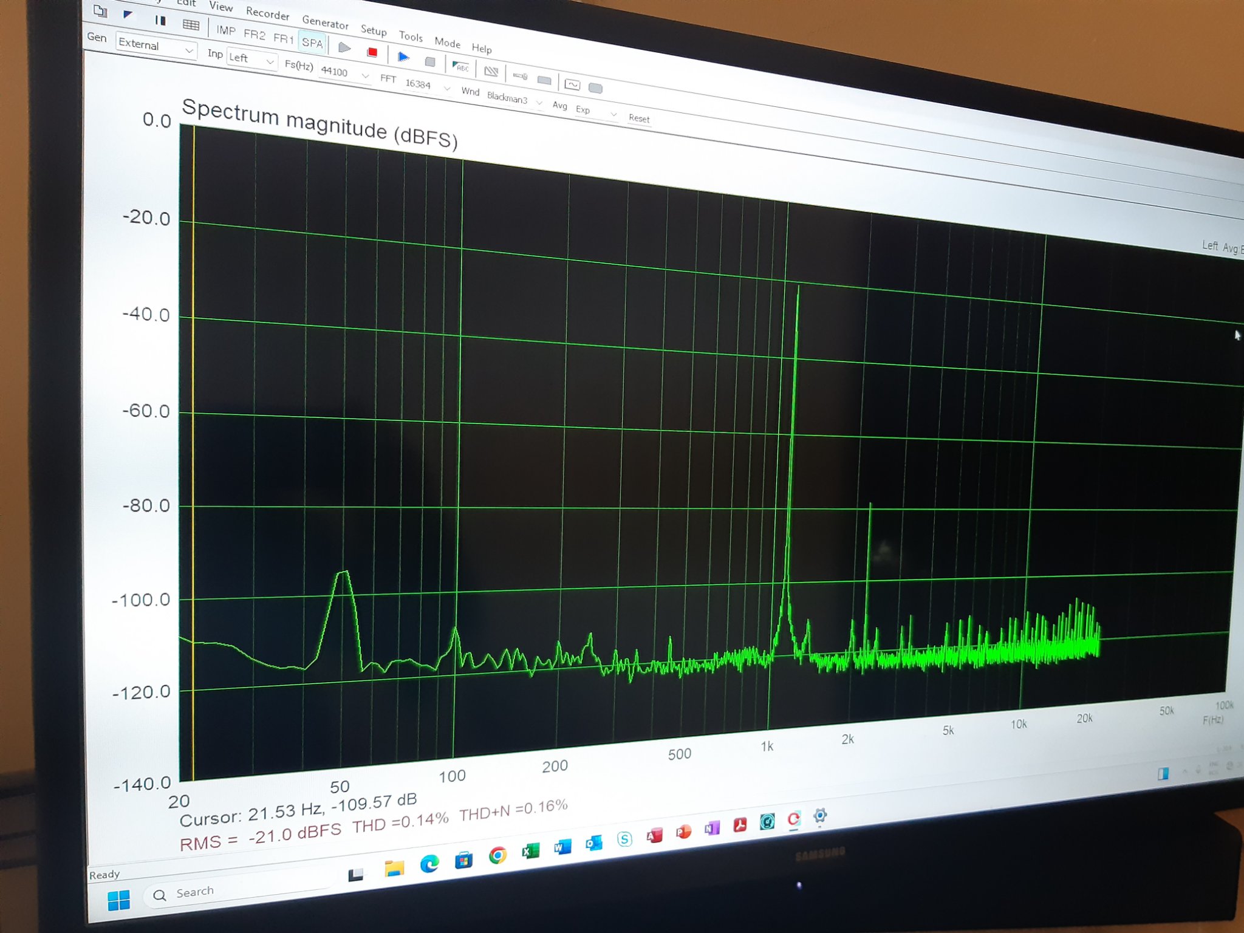The image size is (1244, 933).
Task: Open the Settings gear taskbar icon
Action: click(x=820, y=816)
